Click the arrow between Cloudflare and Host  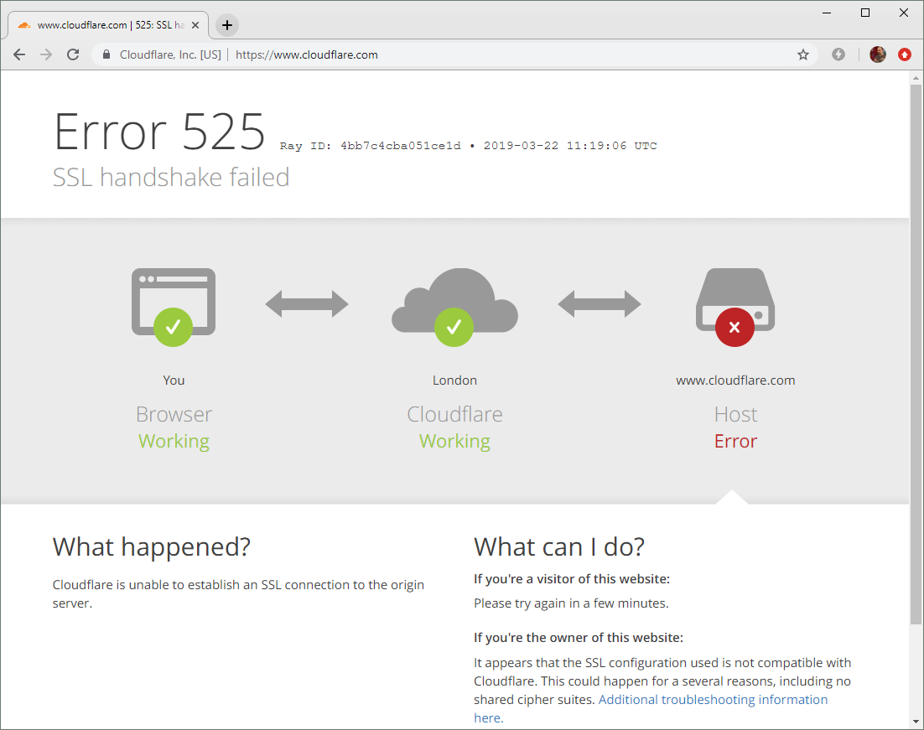click(x=600, y=304)
